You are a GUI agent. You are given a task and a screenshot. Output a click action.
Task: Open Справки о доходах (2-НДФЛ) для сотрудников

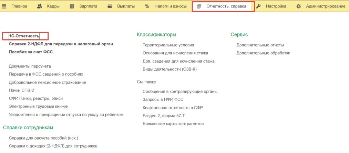click(53, 146)
